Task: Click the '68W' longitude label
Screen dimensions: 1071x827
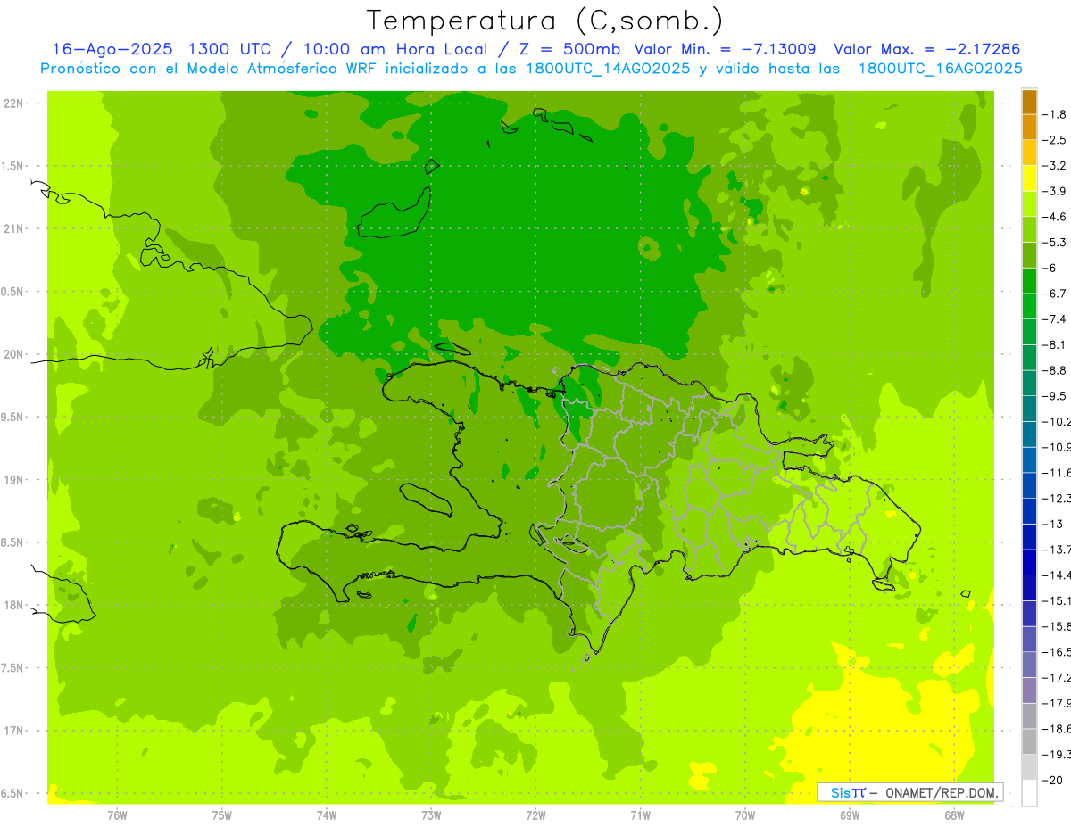Action: [x=953, y=815]
